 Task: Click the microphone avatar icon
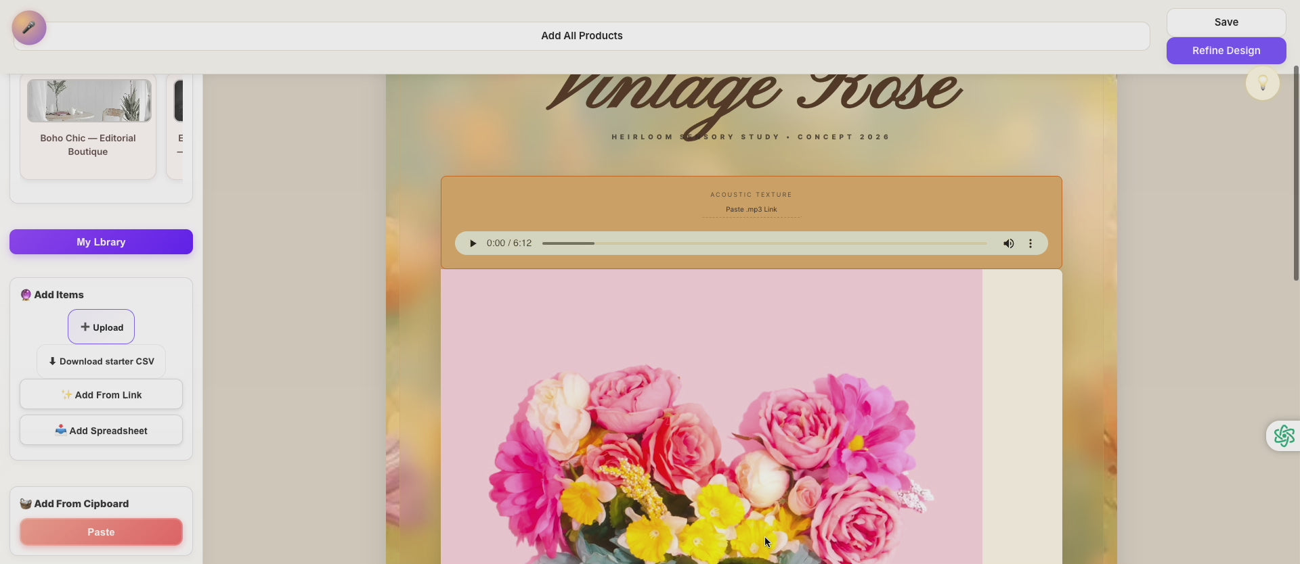(x=28, y=28)
